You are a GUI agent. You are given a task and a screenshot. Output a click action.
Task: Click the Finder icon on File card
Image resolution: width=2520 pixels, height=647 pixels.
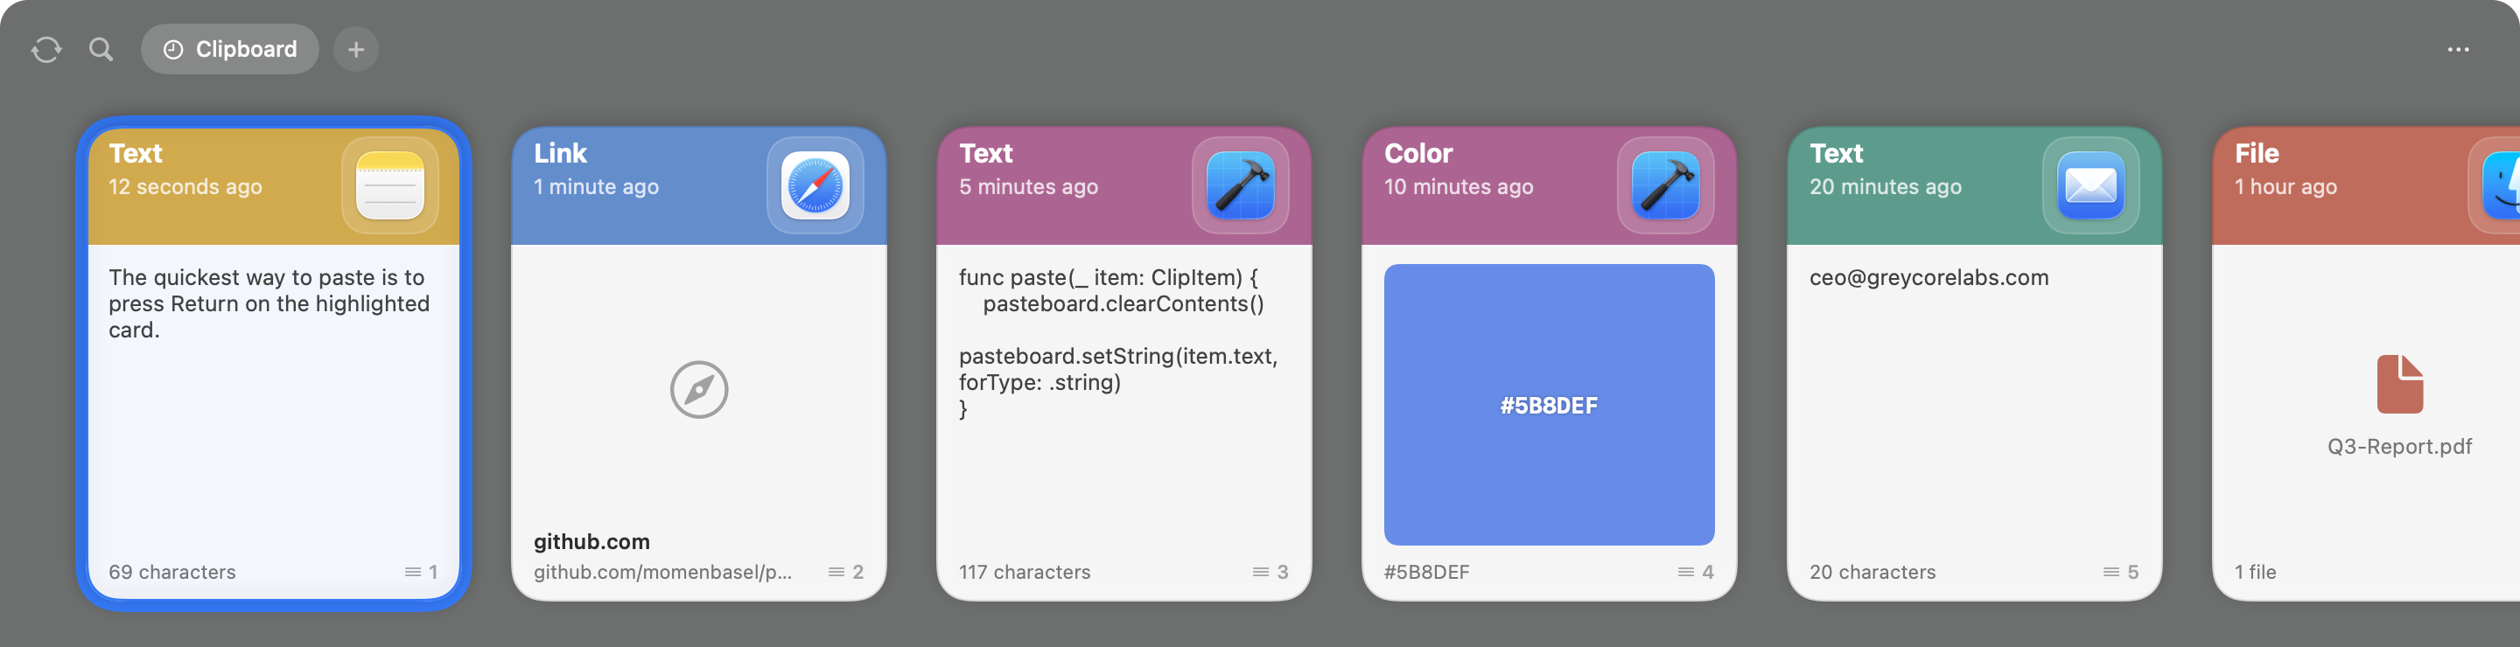[2501, 185]
